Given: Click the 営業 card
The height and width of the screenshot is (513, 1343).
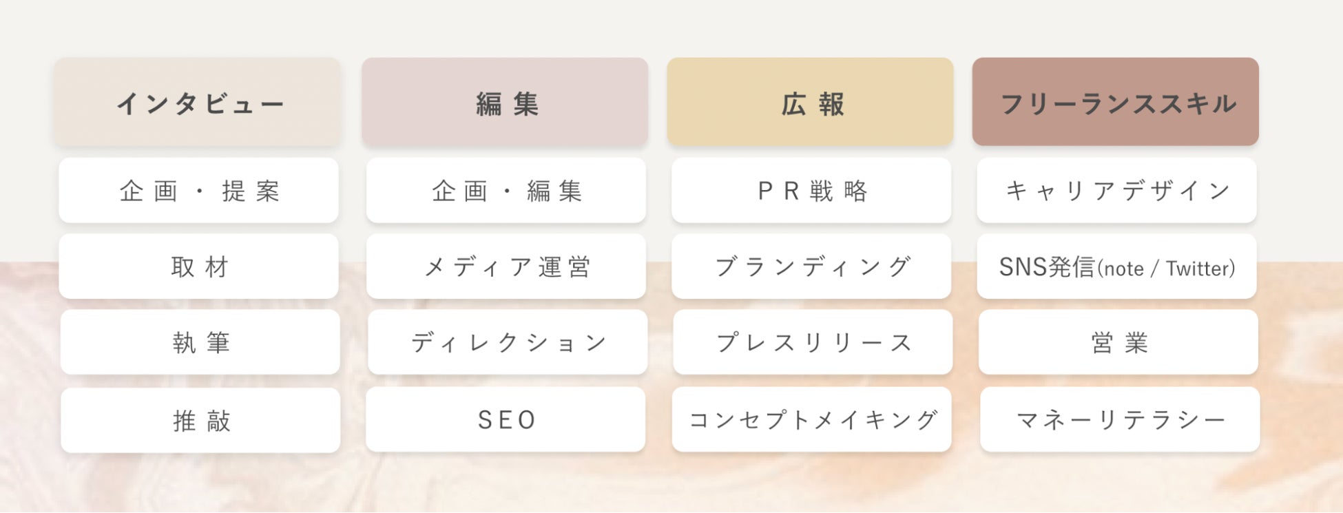Looking at the screenshot, I should [x=1118, y=342].
